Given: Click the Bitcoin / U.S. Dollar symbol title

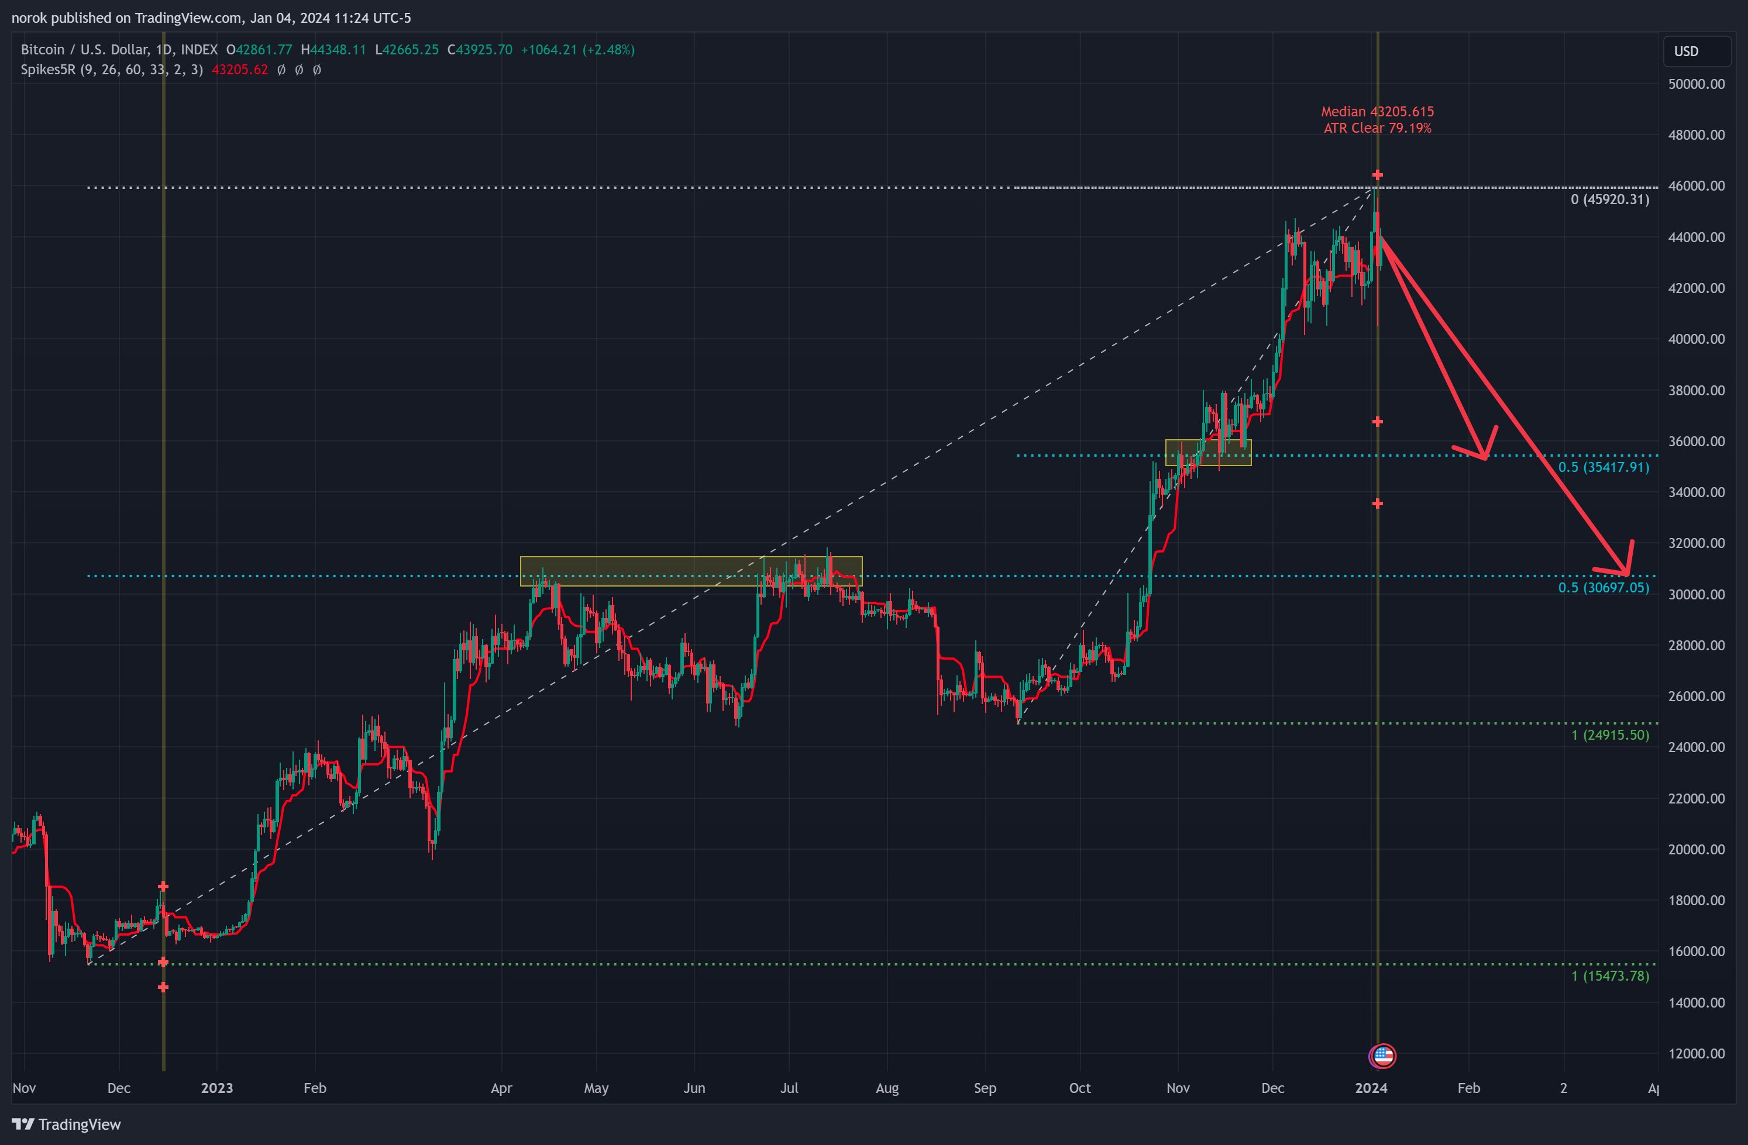Looking at the screenshot, I should (x=119, y=49).
